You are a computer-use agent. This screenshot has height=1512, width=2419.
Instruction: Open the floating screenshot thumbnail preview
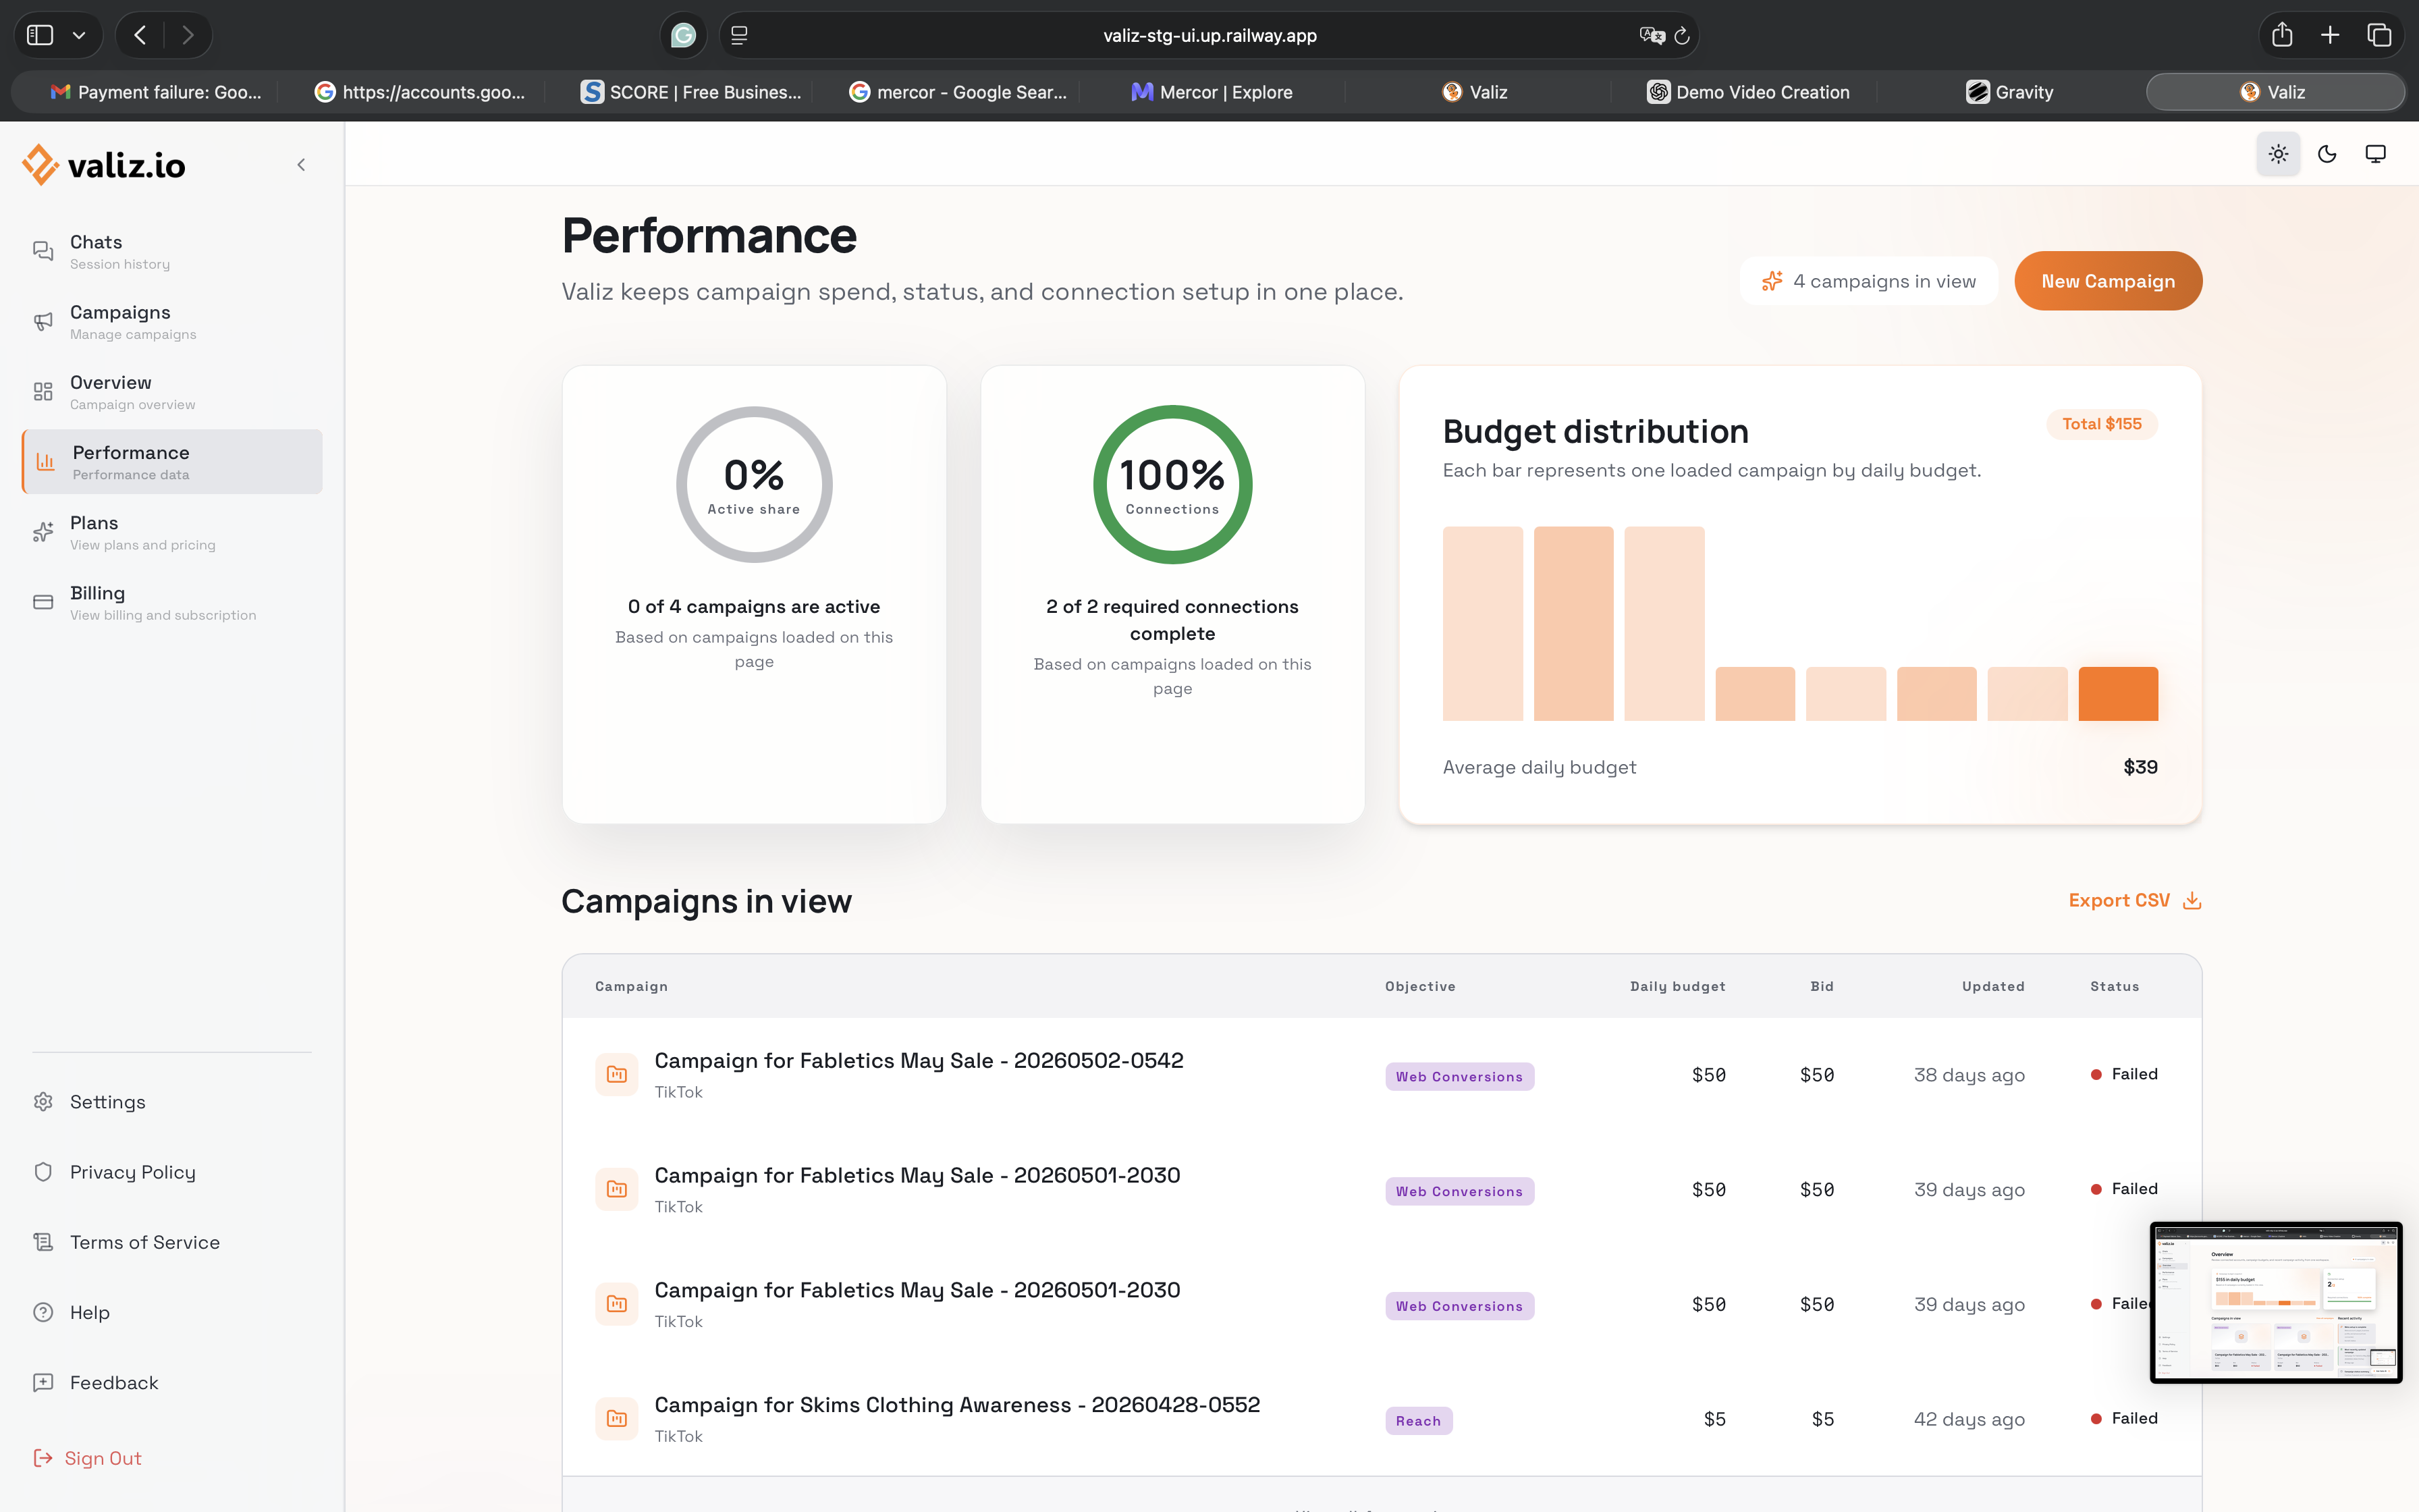2276,1302
